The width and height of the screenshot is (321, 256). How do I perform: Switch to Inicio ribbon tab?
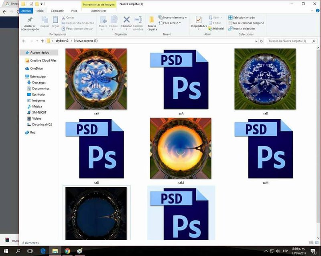click(x=40, y=11)
